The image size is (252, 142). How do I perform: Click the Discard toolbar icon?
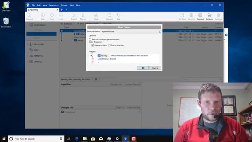[x=109, y=17]
